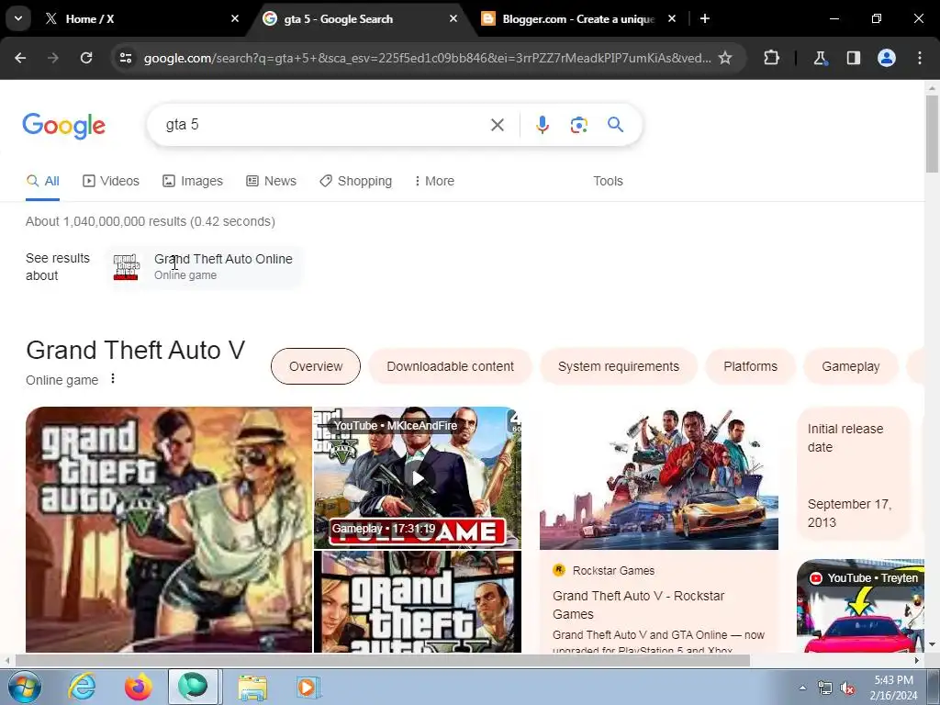Go to the Google logo homepage
940x705 pixels.
pyautogui.click(x=63, y=125)
